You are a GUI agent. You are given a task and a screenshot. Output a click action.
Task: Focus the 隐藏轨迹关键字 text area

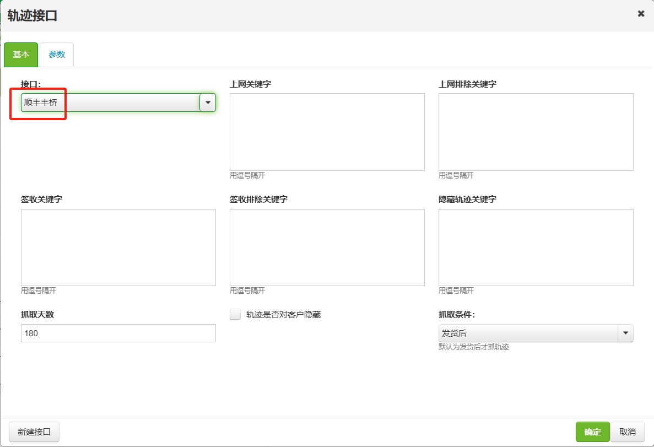click(536, 247)
